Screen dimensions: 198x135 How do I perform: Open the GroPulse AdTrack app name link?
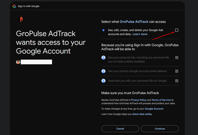coord(134,22)
